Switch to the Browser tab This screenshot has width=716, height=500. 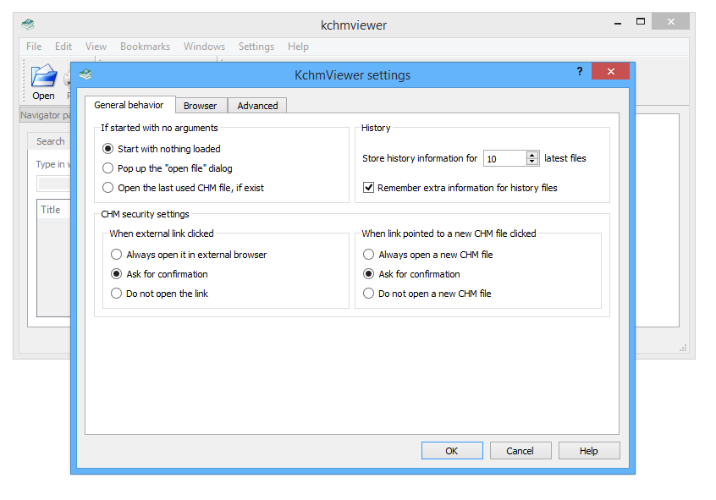pos(201,106)
